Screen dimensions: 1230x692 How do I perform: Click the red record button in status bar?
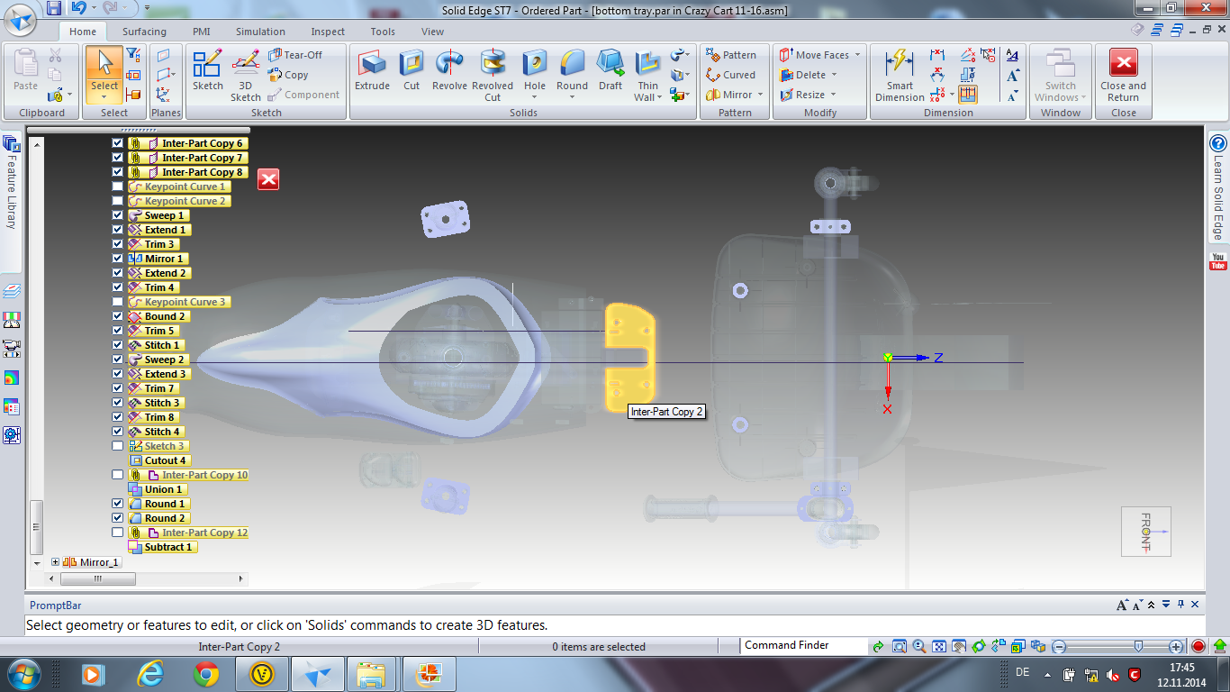(x=1198, y=646)
